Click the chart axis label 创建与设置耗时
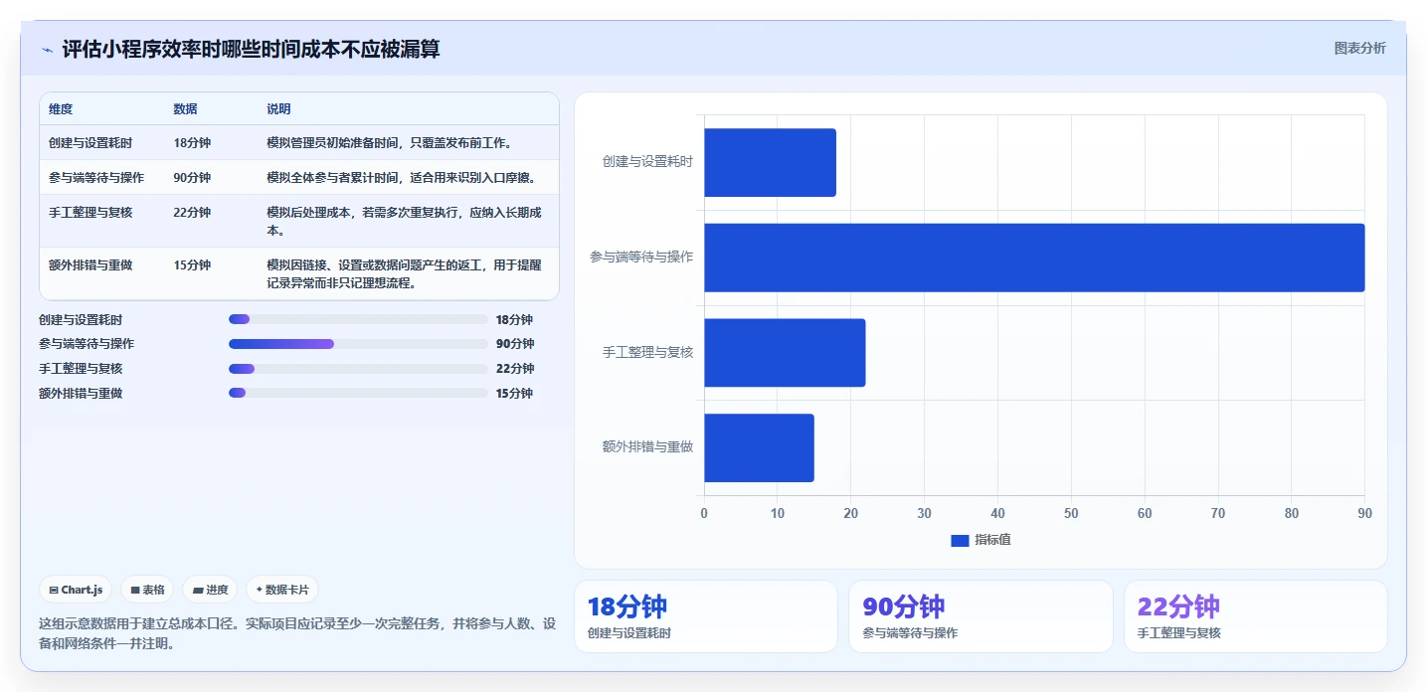 [x=647, y=161]
